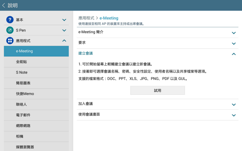The image size is (242, 151).
Task: Open the 電子郵件 help topic
Action: coord(36,115)
